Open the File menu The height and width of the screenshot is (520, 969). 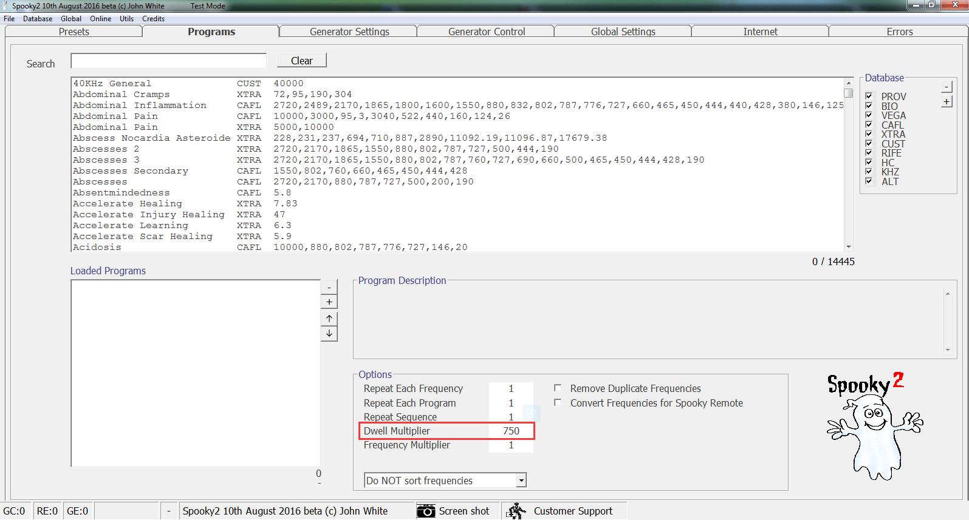click(x=9, y=19)
